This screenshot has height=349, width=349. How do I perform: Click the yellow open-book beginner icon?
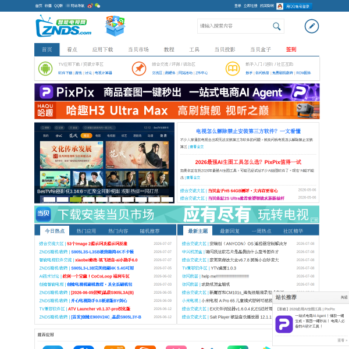233,69
